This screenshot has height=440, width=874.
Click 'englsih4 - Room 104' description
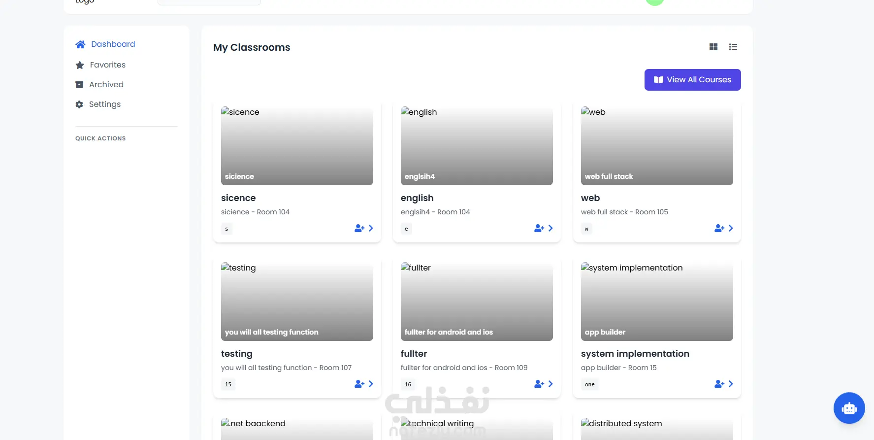(435, 212)
